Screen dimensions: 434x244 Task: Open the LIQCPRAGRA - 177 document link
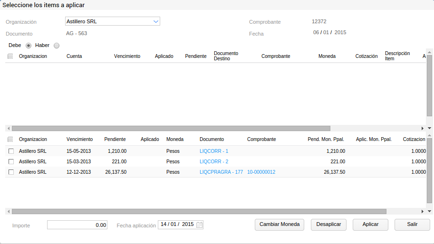(x=221, y=172)
